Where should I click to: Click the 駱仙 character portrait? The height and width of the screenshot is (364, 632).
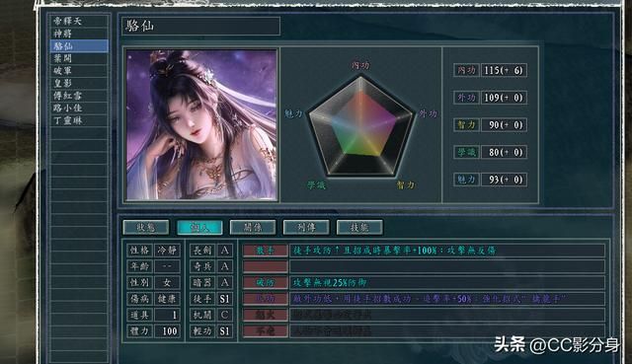pos(201,125)
